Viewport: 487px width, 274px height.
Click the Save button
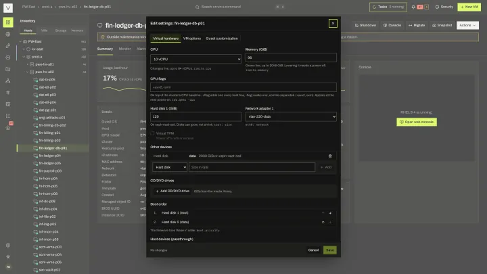point(330,250)
